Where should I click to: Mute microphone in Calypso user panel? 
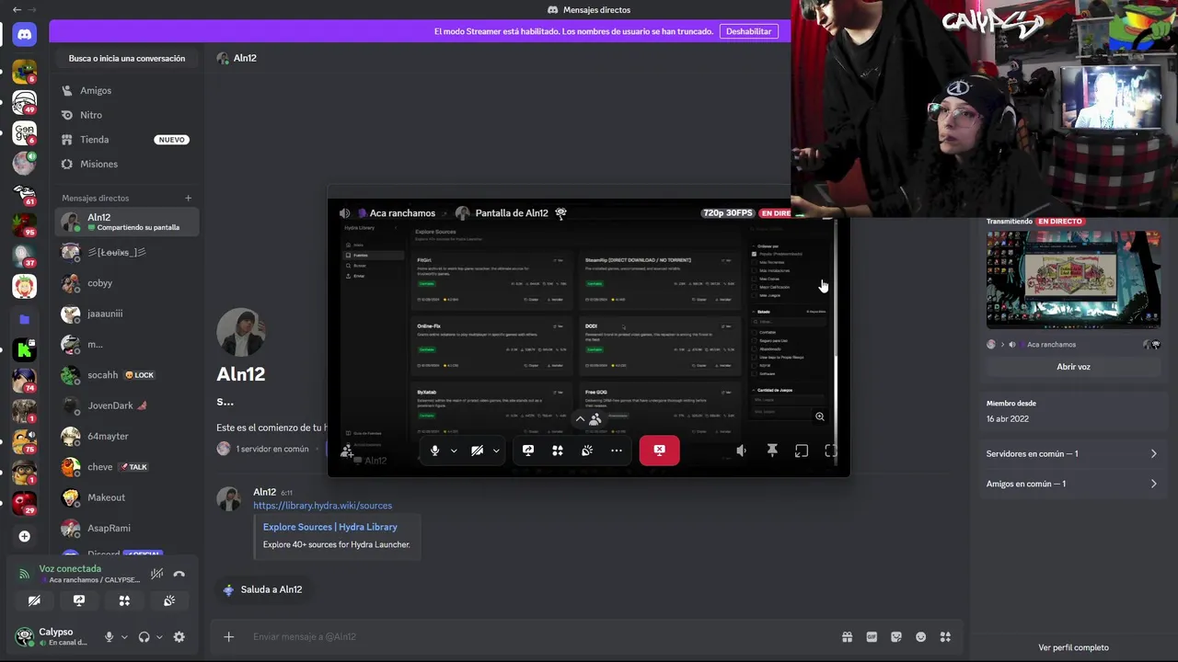click(109, 636)
